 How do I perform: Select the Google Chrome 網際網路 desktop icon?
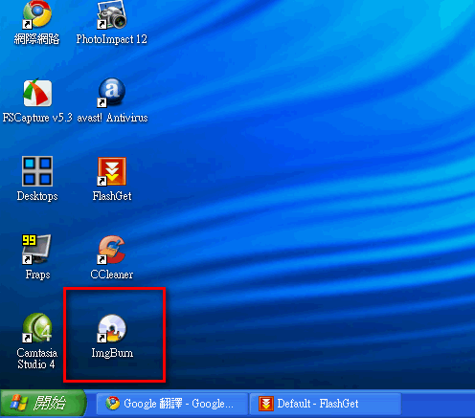click(x=37, y=13)
